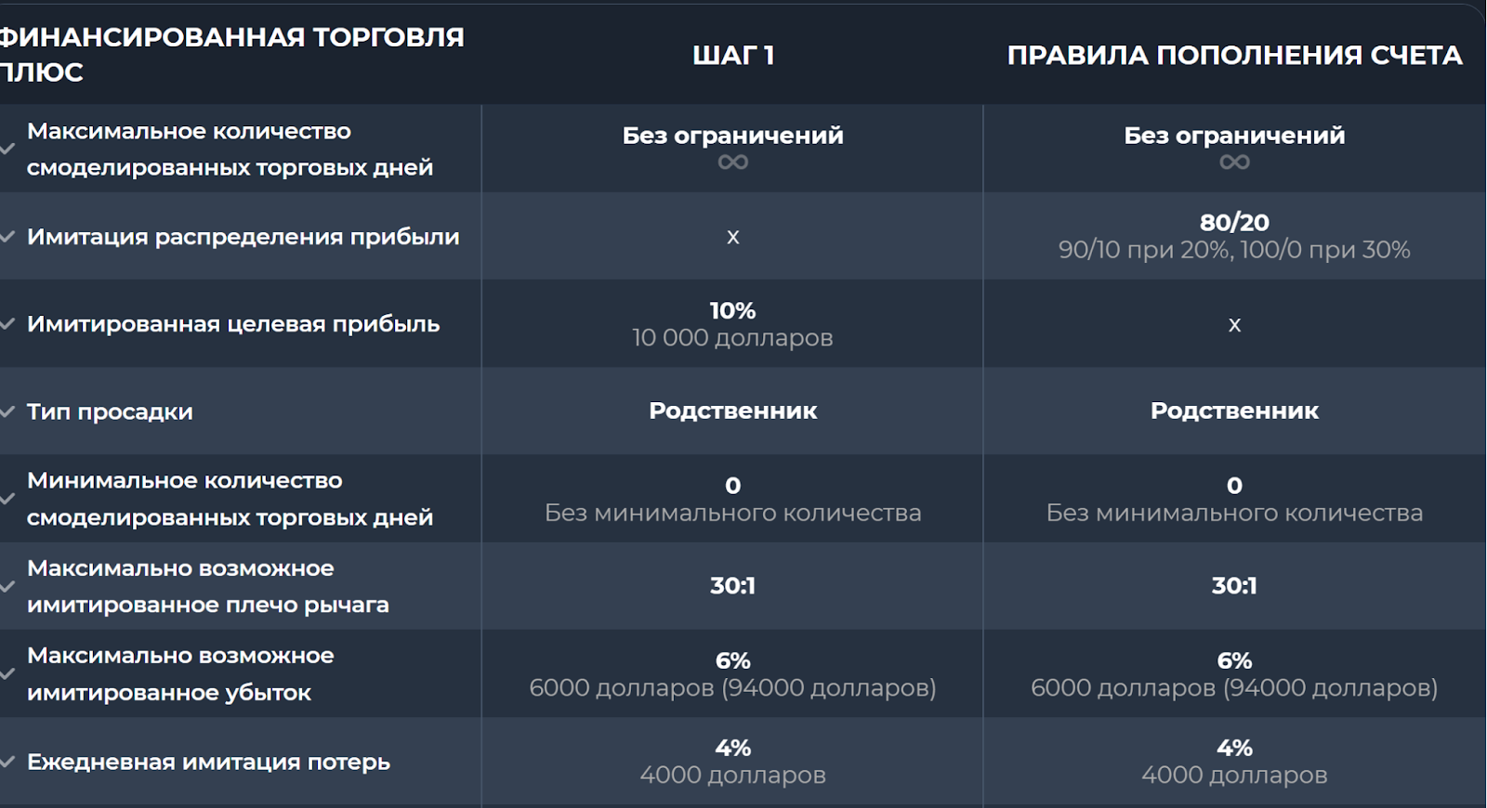Image resolution: width=1487 pixels, height=808 pixels.
Task: Click the 80/20 profit split value
Action: [1234, 222]
